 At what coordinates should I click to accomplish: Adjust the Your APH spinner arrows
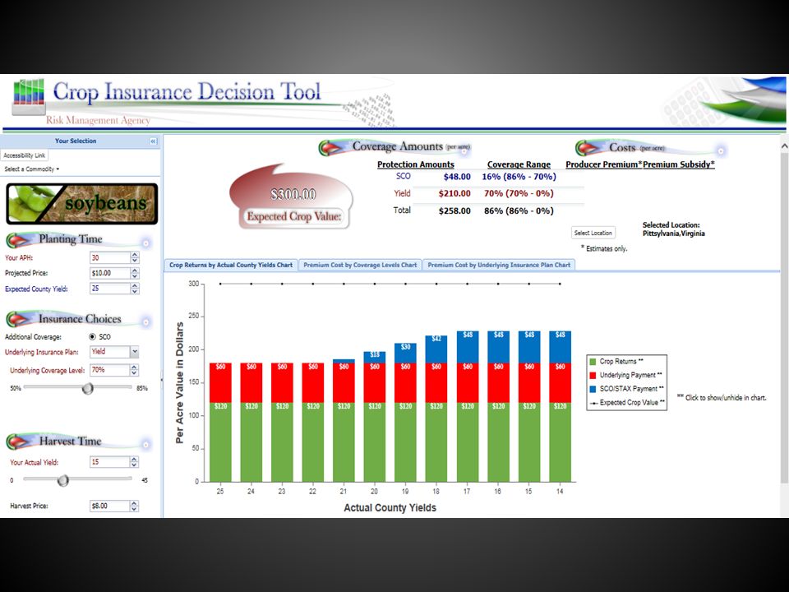coord(134,257)
